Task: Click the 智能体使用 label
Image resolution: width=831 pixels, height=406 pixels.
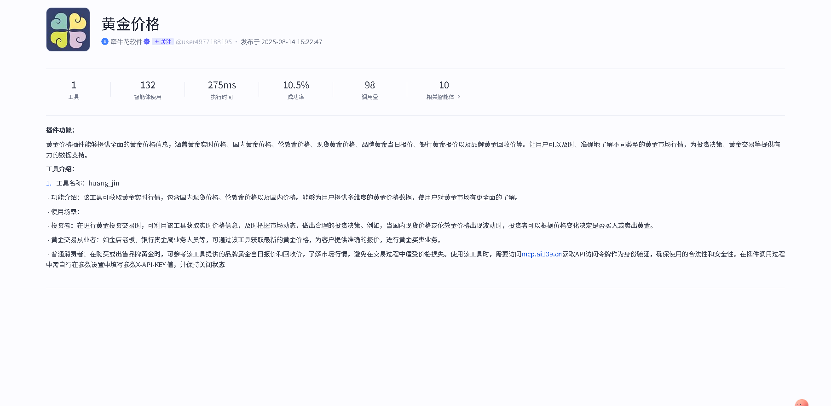Action: 148,97
